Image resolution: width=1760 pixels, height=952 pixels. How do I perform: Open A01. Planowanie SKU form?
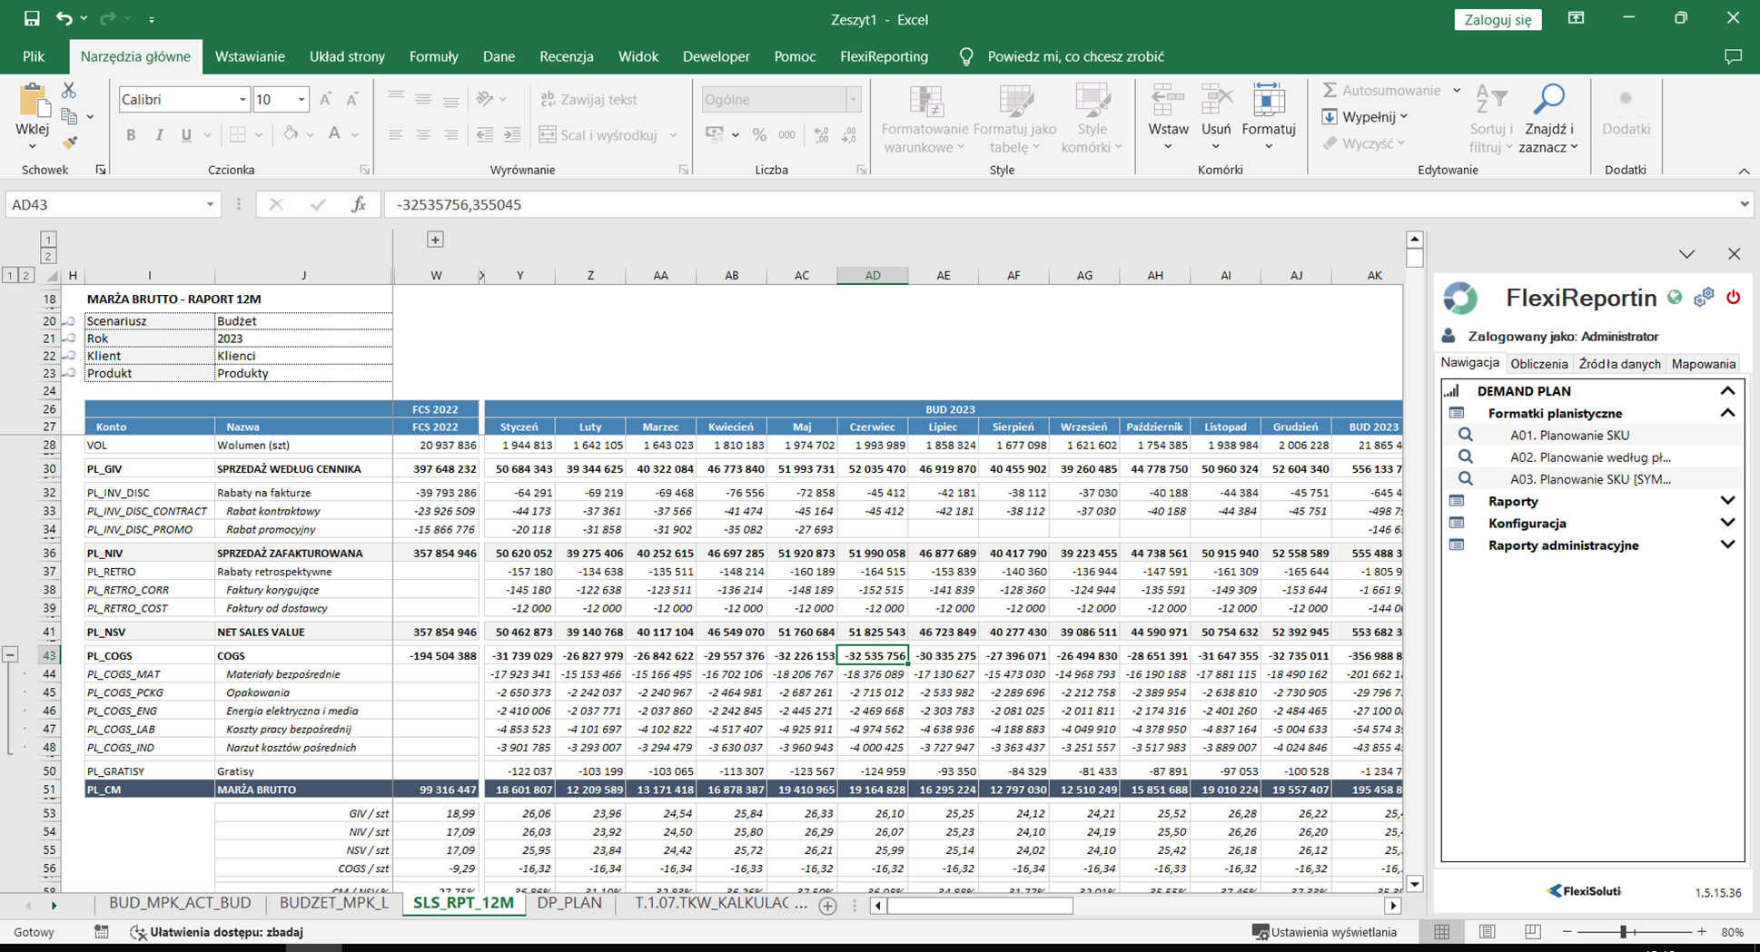(1569, 436)
